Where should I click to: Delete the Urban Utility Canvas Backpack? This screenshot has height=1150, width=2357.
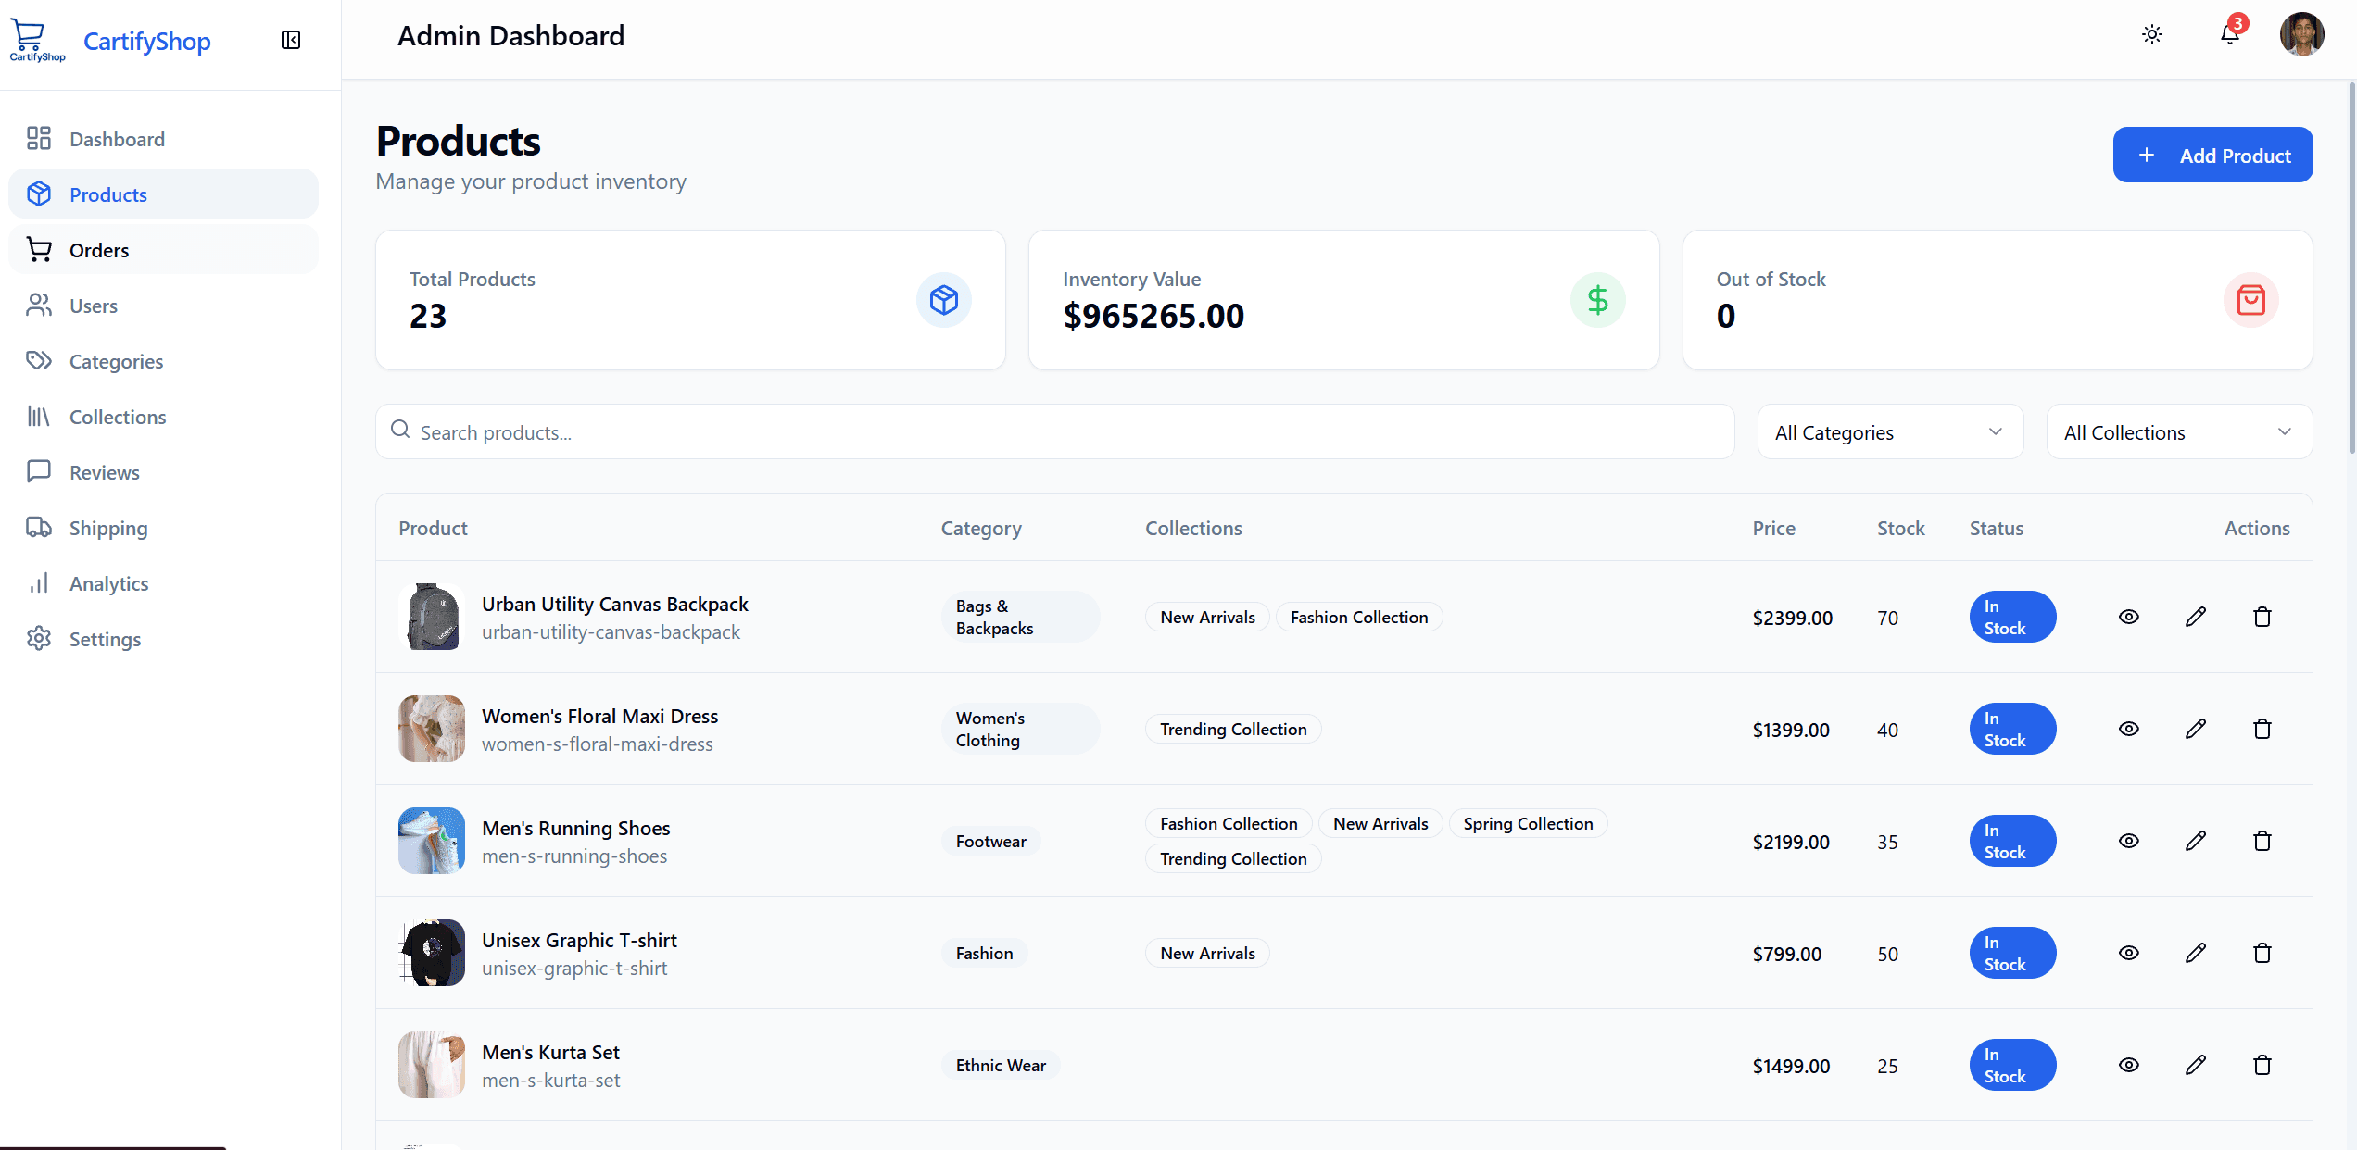coord(2262,617)
